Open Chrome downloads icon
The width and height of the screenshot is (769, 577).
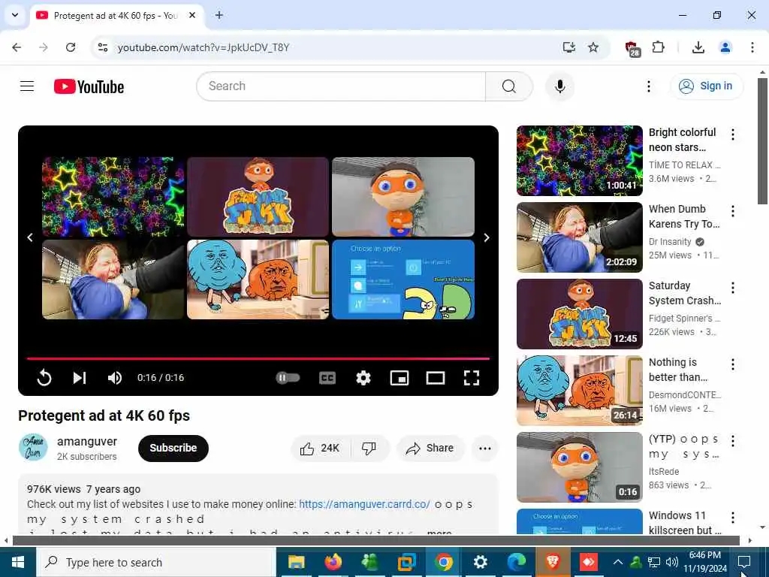pyautogui.click(x=698, y=47)
